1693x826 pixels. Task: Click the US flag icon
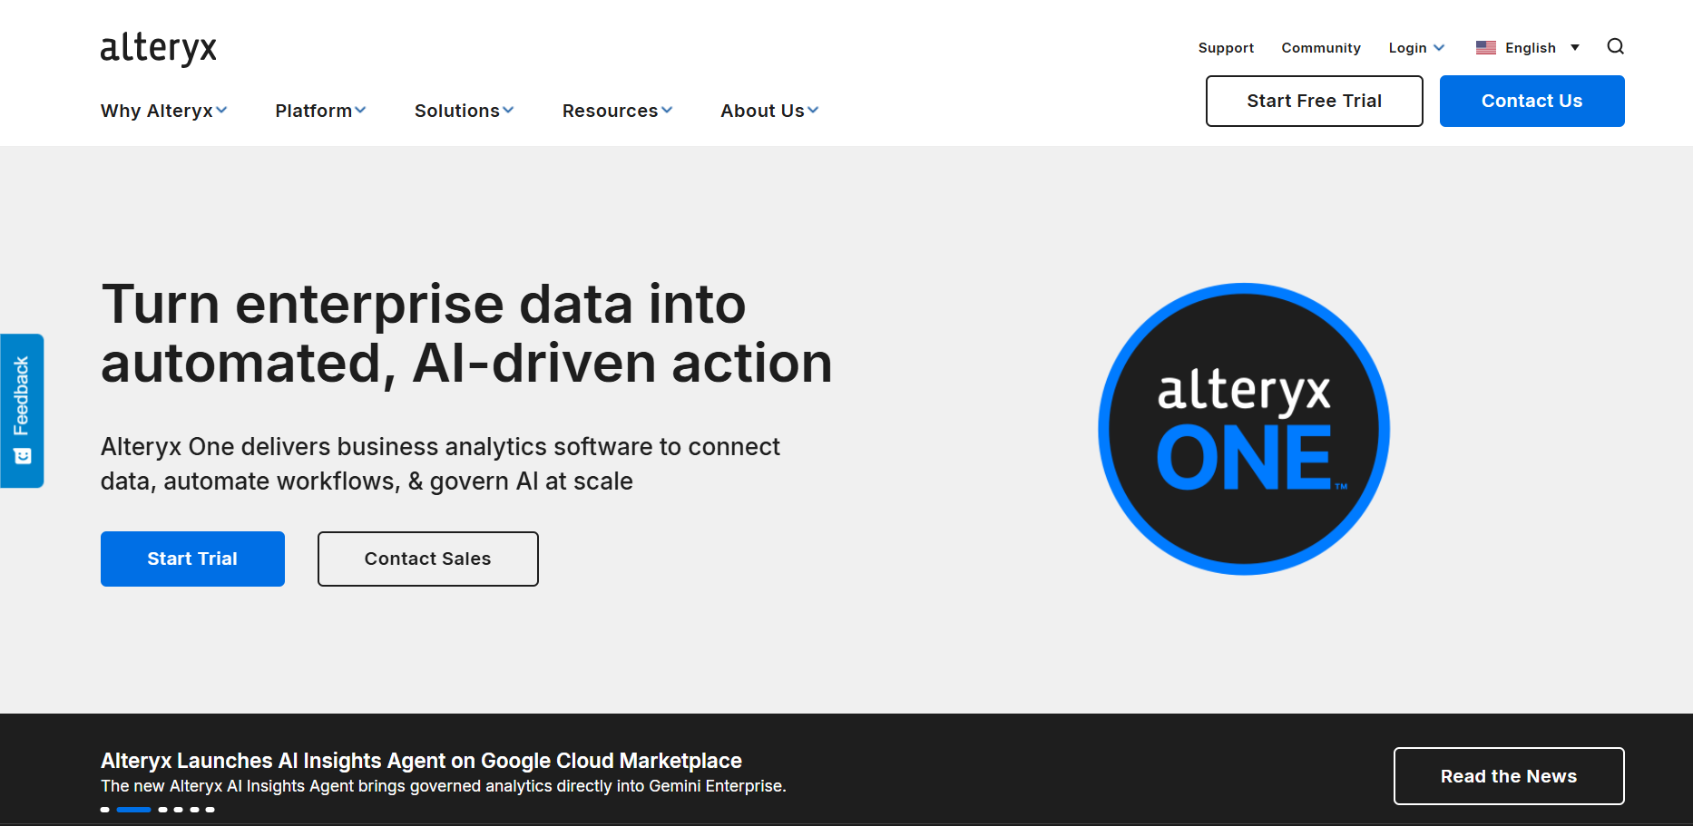coord(1485,47)
